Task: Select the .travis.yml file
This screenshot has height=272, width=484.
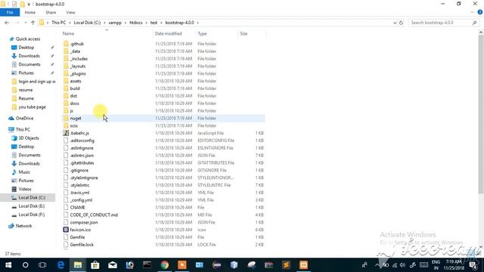Action: 79,193
